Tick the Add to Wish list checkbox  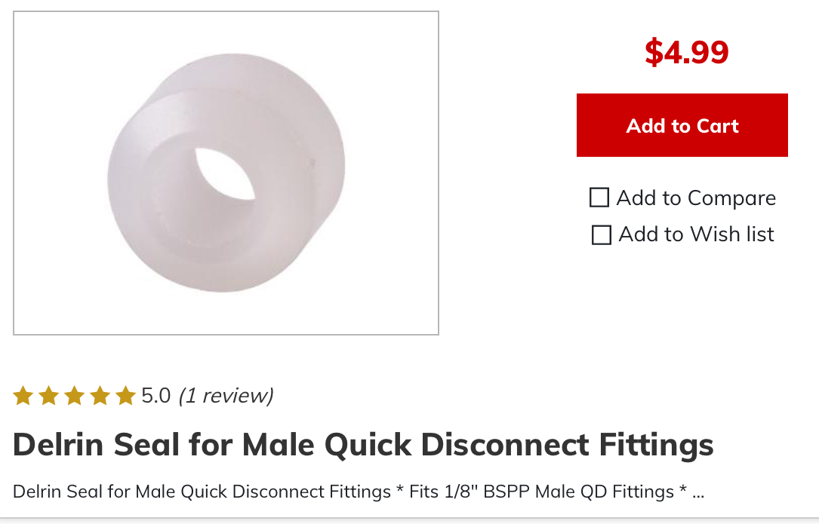click(601, 235)
